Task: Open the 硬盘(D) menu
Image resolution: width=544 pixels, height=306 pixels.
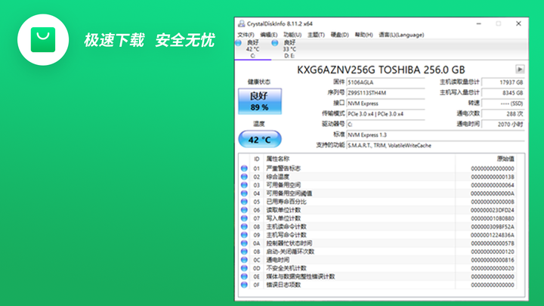Action: (x=339, y=35)
